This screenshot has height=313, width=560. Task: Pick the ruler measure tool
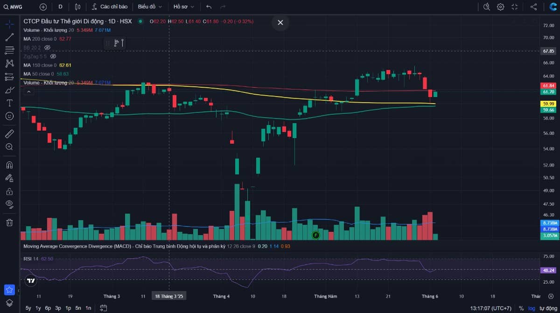click(9, 134)
